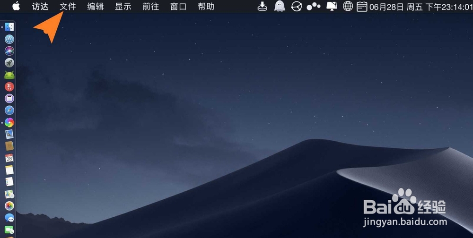
Task: Click the monitor display icon in menu bar
Action: (332, 6)
